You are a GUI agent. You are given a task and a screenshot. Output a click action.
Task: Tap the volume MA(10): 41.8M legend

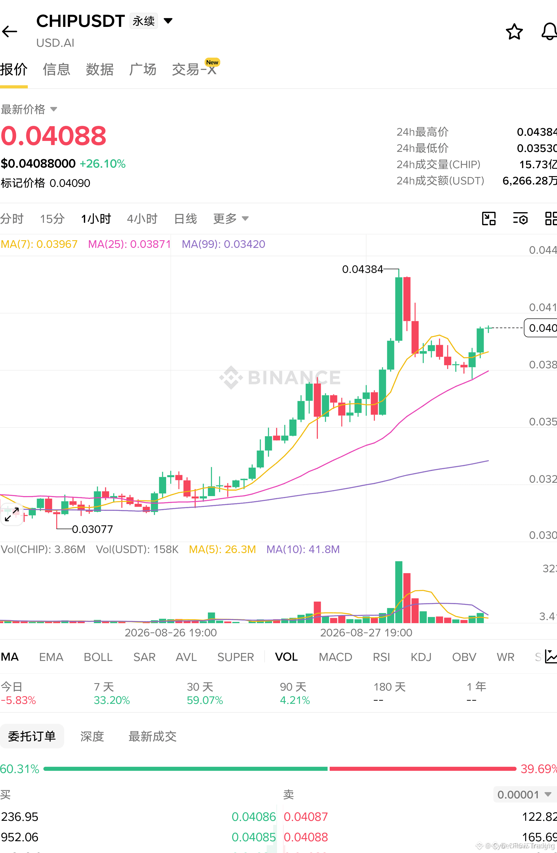click(303, 550)
